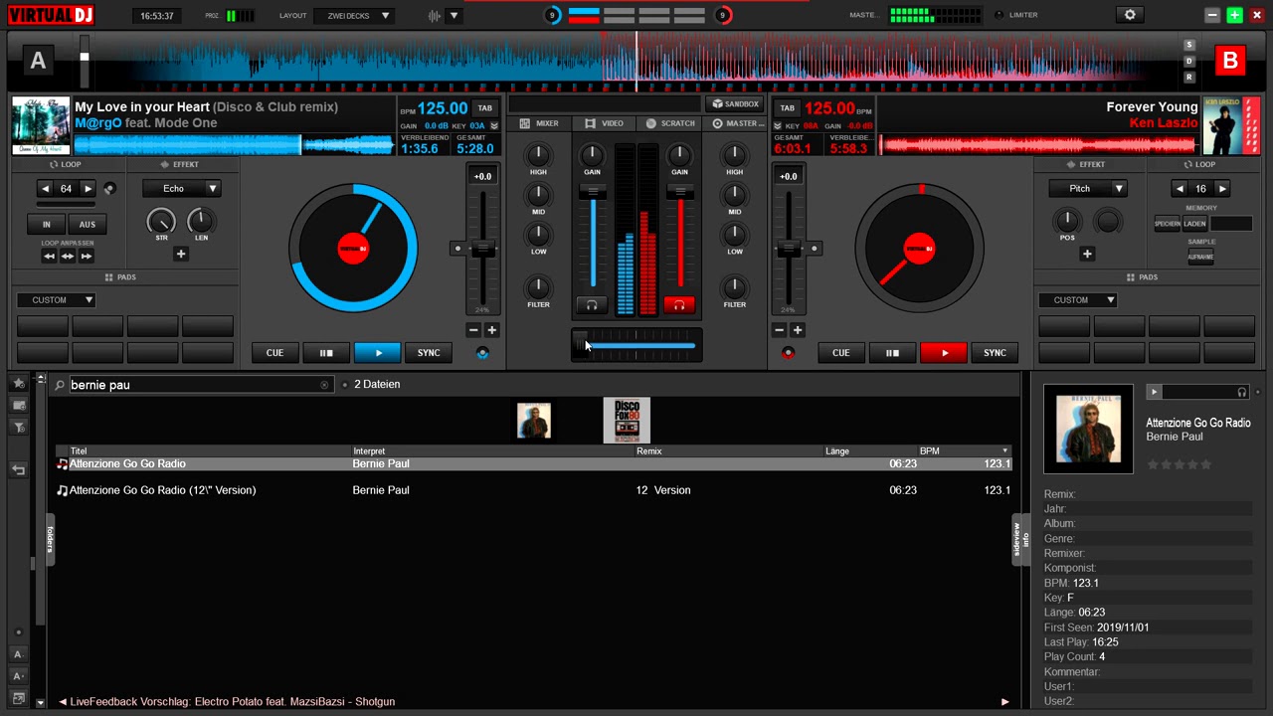This screenshot has height=716, width=1273.
Task: Click the red vinyl mode icon on deck B
Action: 789,353
